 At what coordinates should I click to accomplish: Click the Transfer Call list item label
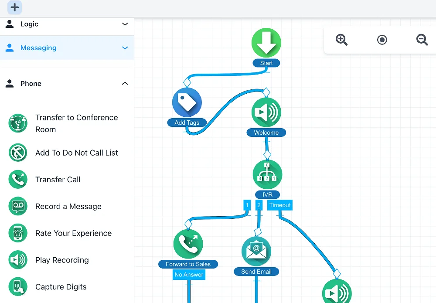pos(58,180)
